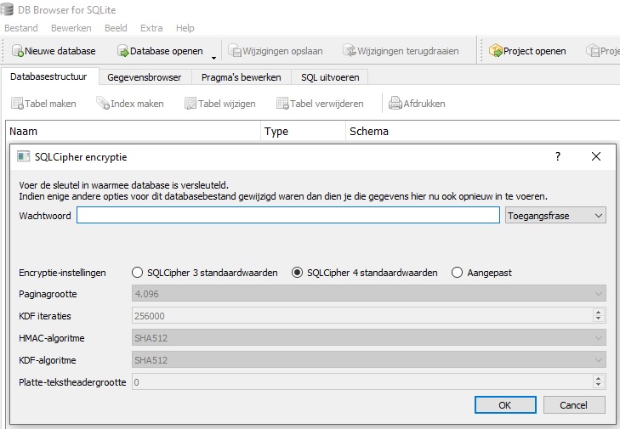Increase Platte-tekstheadergrootte with up arrow
Image resolution: width=620 pixels, height=429 pixels.
pyautogui.click(x=598, y=379)
